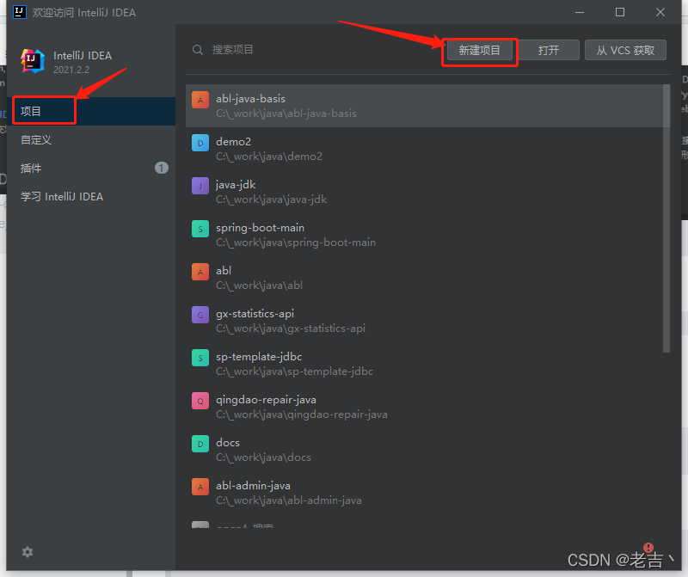The width and height of the screenshot is (688, 577).
Task: Open the java-jdk project name
Action: (236, 185)
